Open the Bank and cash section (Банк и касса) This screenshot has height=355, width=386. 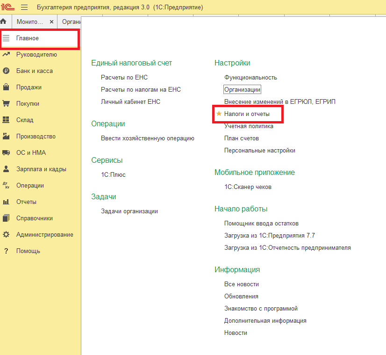34,71
